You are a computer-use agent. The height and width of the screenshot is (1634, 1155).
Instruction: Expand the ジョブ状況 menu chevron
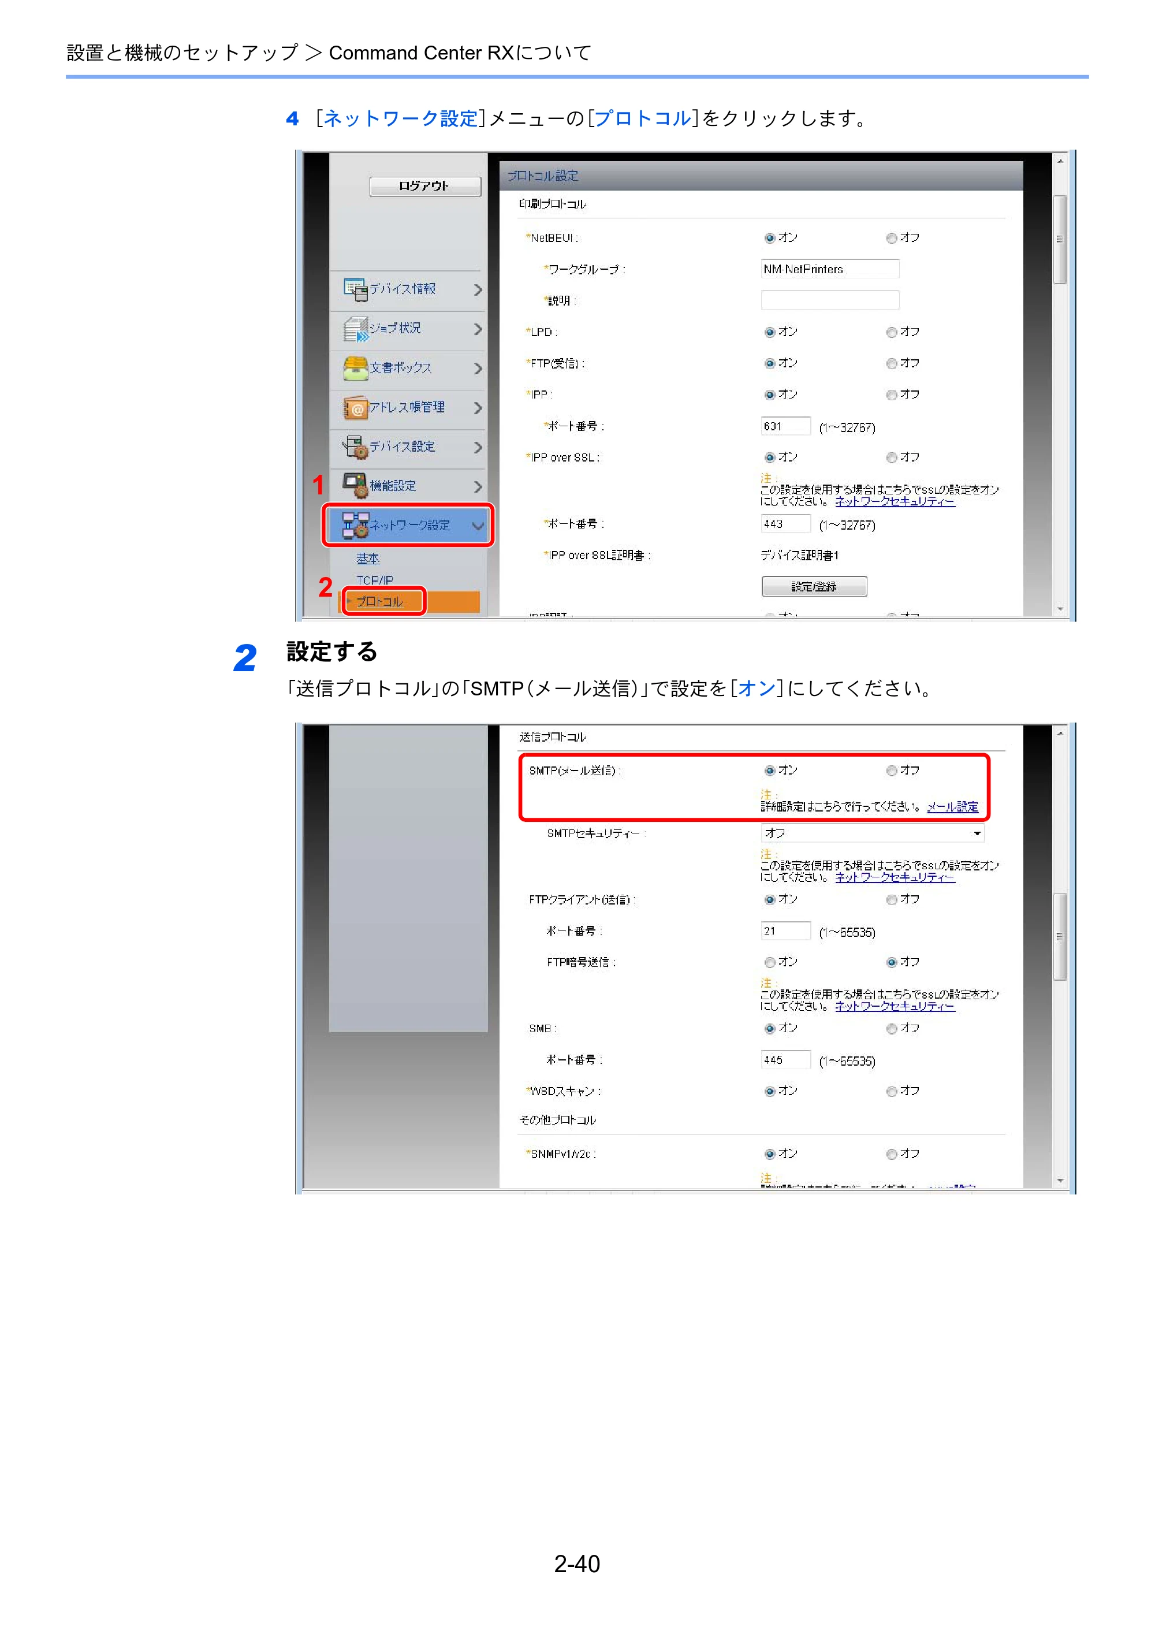pyautogui.click(x=478, y=329)
